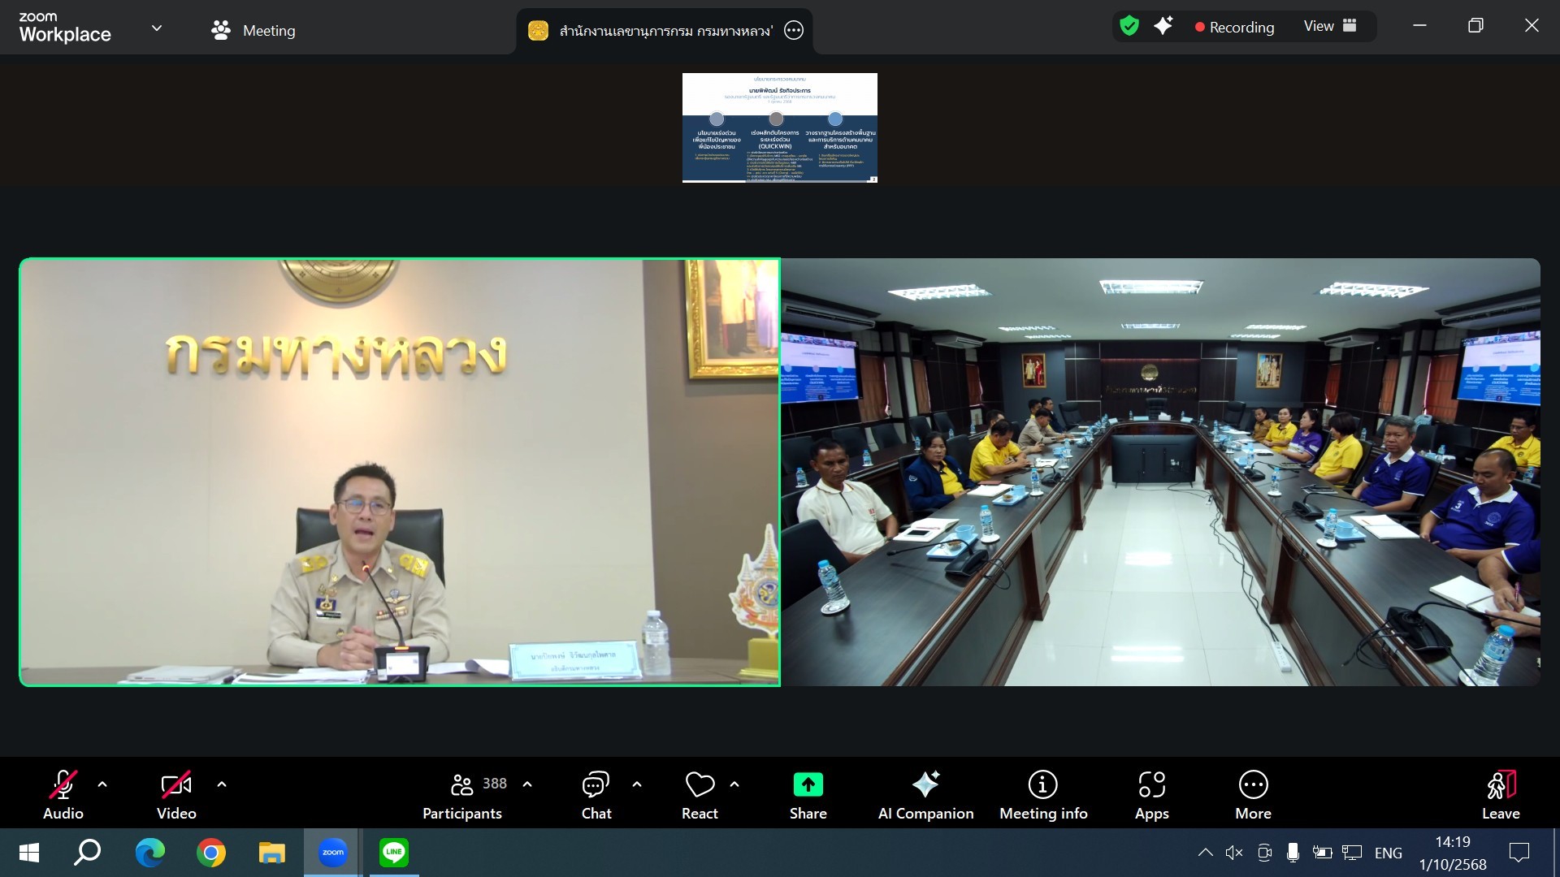Expand audio settings arrow next to Audio

(102, 784)
